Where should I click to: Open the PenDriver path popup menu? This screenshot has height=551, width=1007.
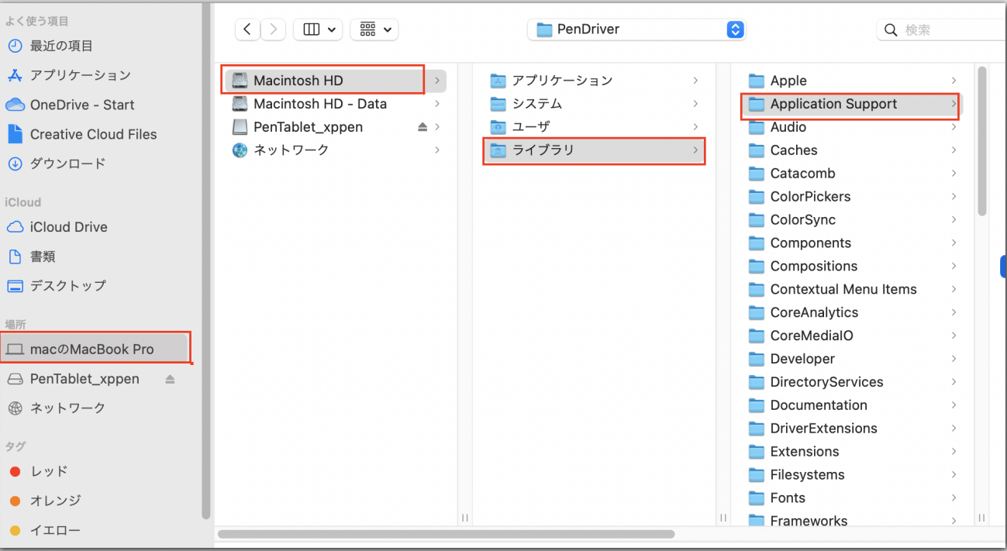636,29
